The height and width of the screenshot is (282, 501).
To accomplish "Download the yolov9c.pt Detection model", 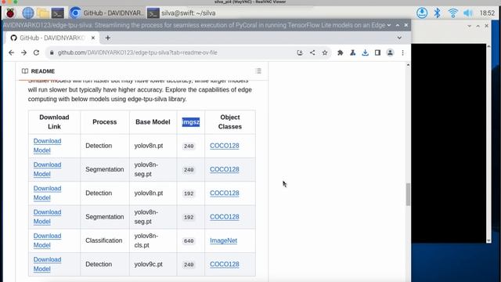I will [x=47, y=264].
